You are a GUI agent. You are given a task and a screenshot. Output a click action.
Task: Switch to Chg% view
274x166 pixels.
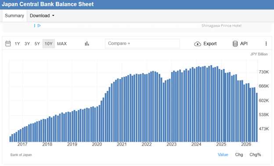(x=255, y=155)
